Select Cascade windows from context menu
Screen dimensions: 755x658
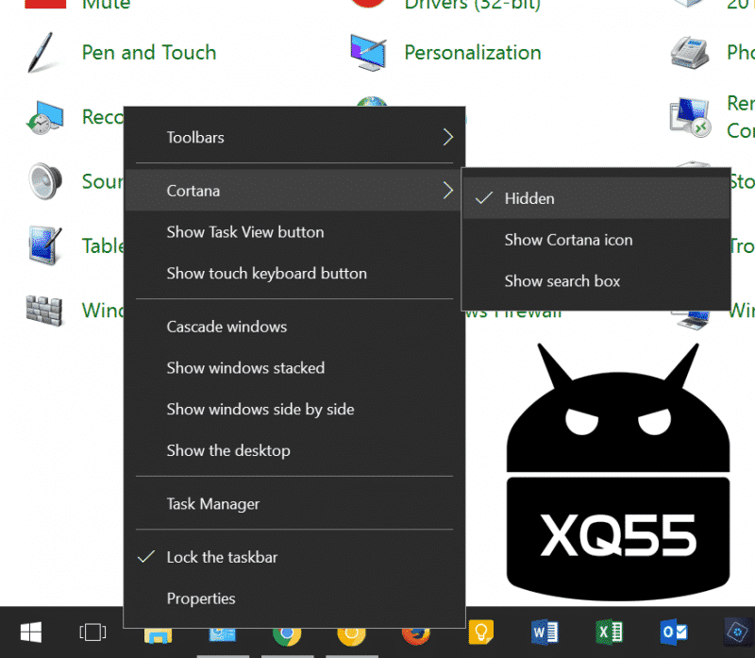click(226, 327)
